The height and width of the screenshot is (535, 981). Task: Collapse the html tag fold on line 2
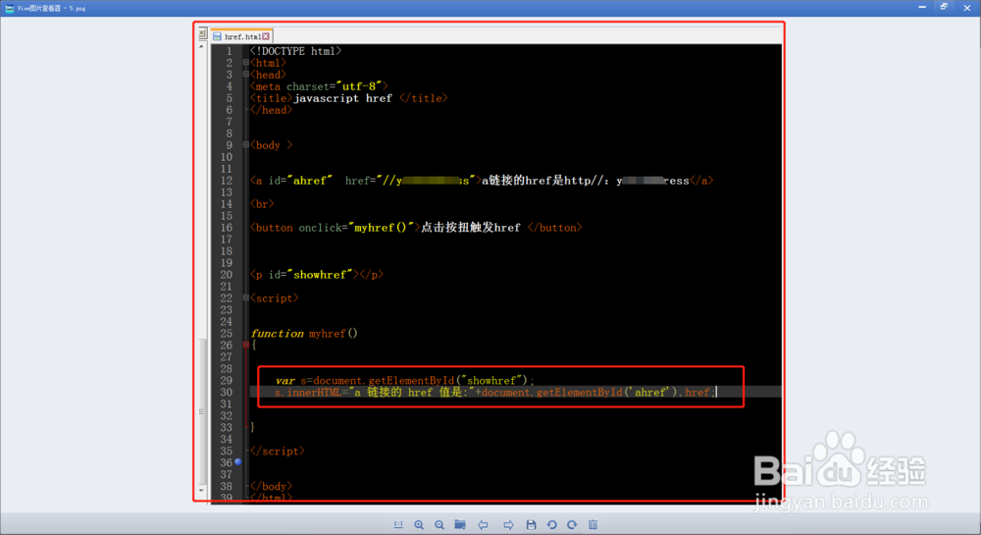click(246, 63)
